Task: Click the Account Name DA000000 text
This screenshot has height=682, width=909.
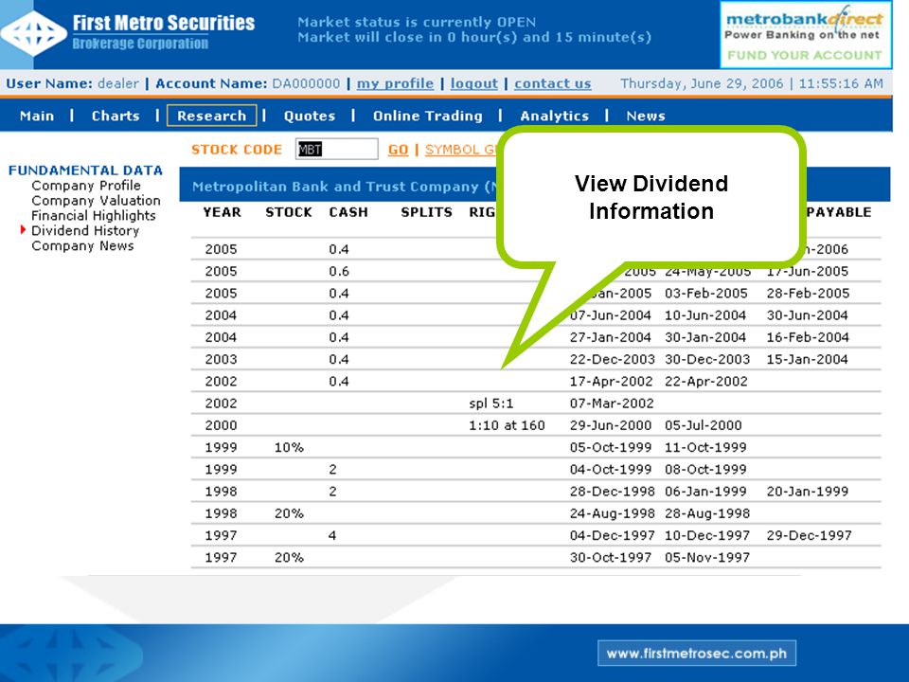Action: pos(247,83)
